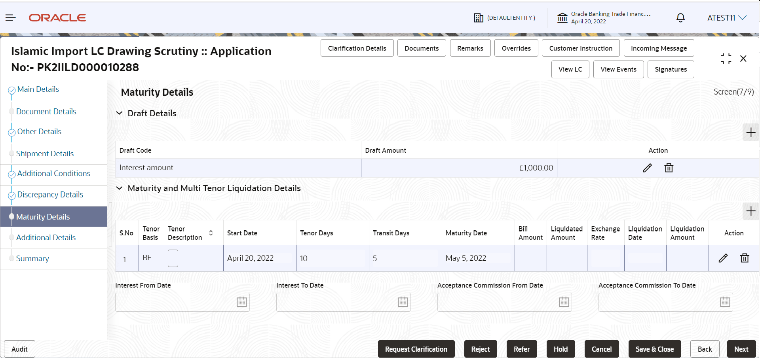Open the hamburger navigation menu
Viewport: 760px width, 358px height.
(11, 17)
